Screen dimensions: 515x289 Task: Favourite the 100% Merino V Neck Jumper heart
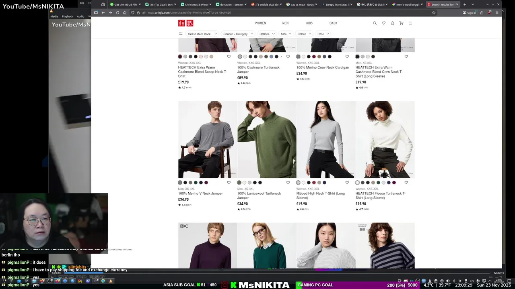229,183
